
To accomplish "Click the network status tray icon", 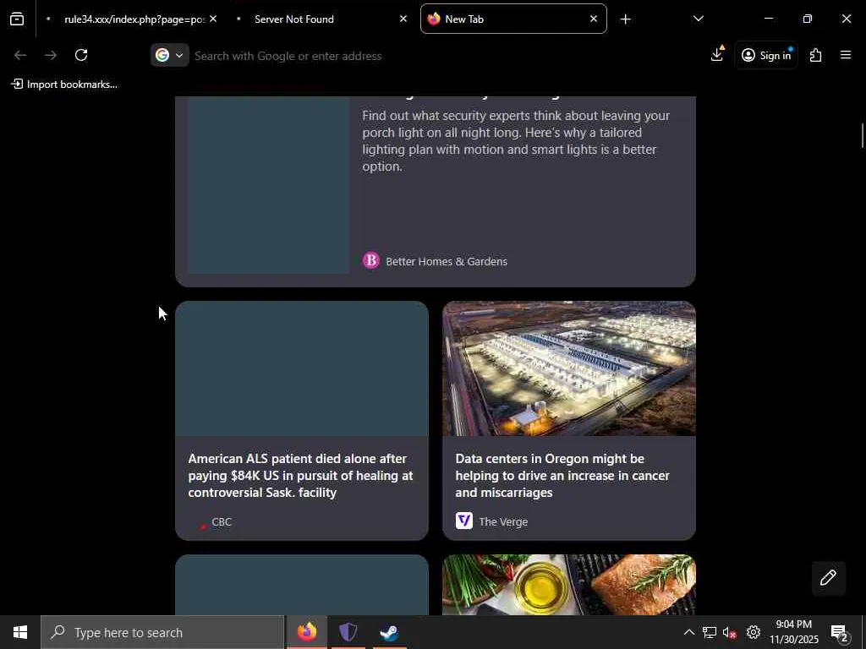I will pos(710,632).
